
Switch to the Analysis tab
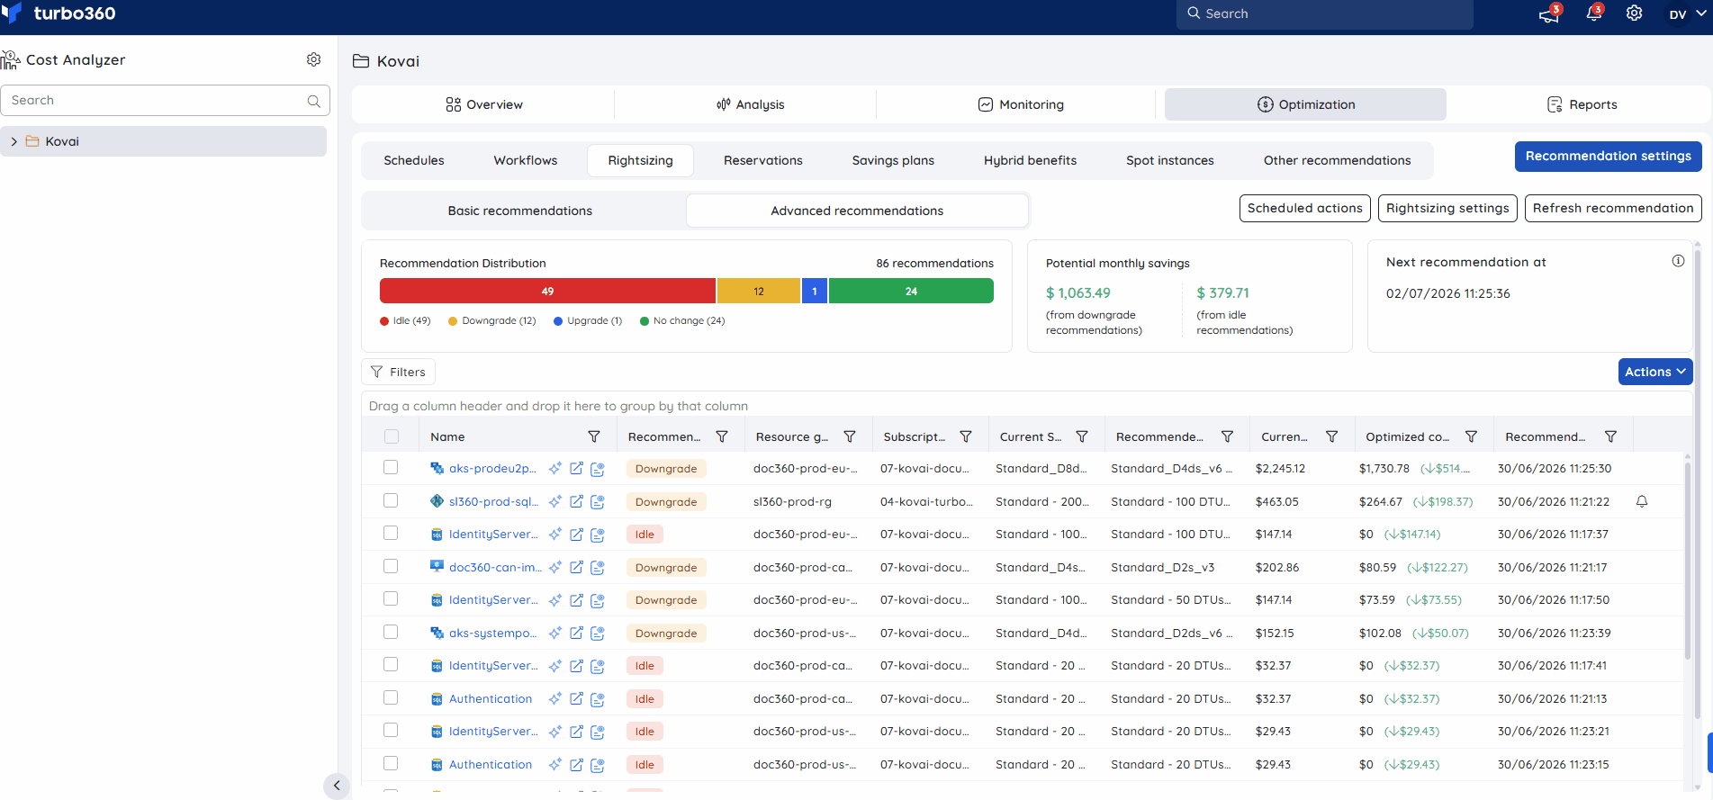[x=751, y=104]
